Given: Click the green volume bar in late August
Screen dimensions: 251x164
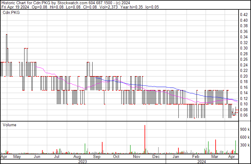Looking at the screenshot, I should [x=85, y=149].
